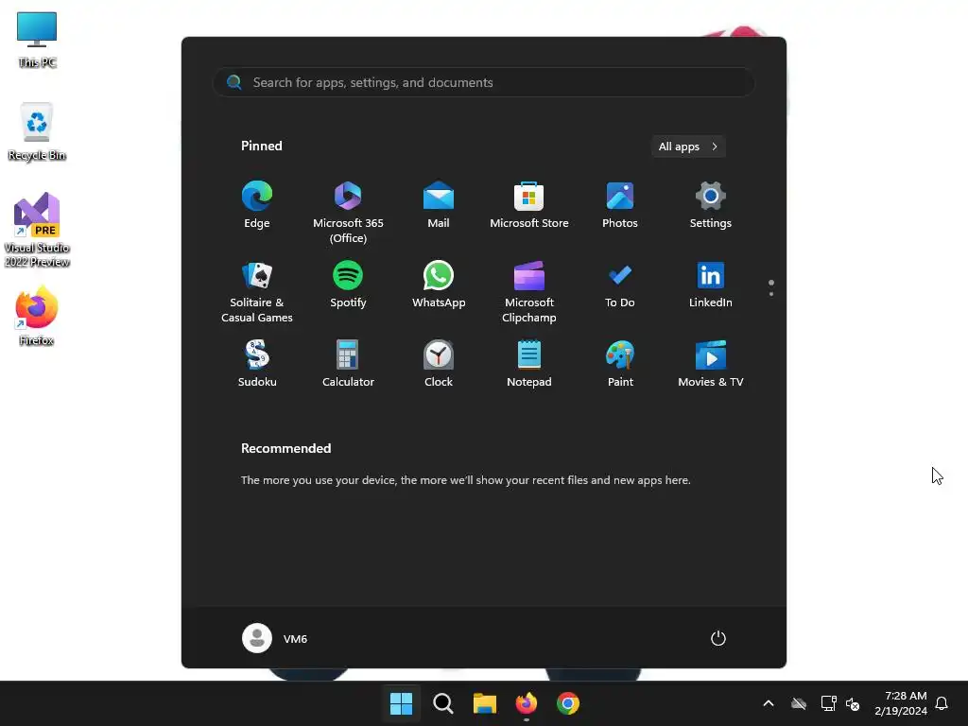Image resolution: width=968 pixels, height=726 pixels.
Task: Open the LinkedIn pinned app
Action: (x=711, y=285)
